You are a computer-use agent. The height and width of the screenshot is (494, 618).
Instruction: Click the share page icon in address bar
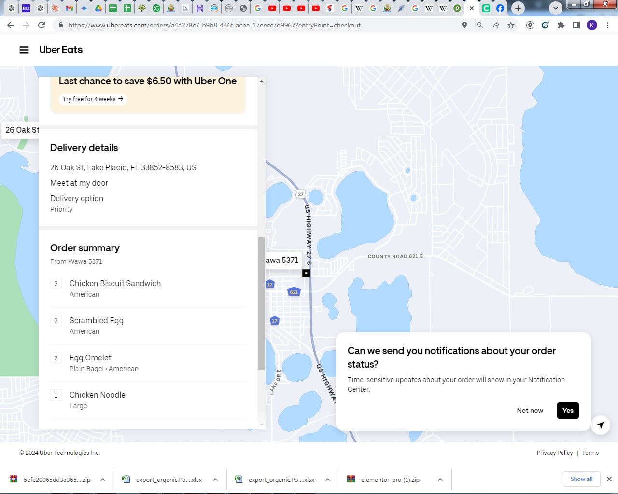[x=495, y=25]
